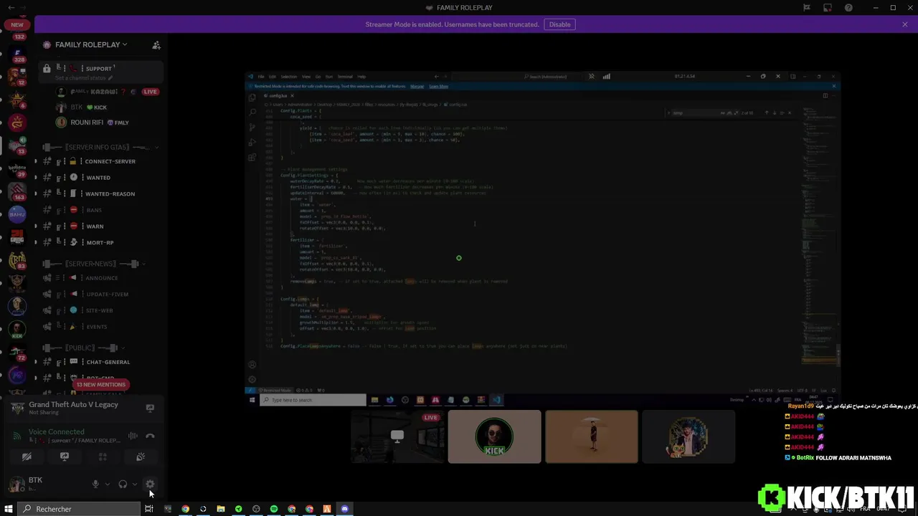Viewport: 918px width, 516px height.
Task: Open the soundboard in voice panel
Action: [141, 457]
